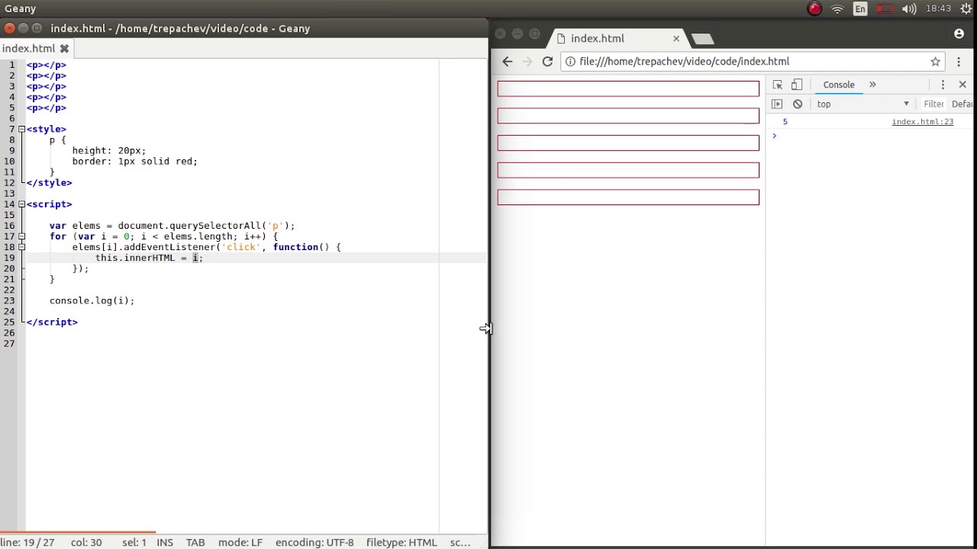Click 'console.log(i);' on line 23
This screenshot has width=977, height=549.
coord(92,300)
